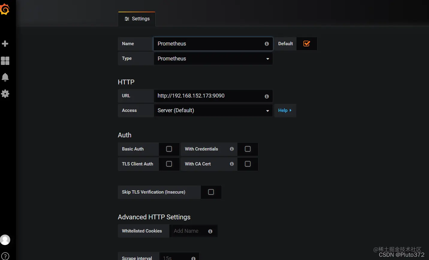Click the URL field label

pos(126,96)
